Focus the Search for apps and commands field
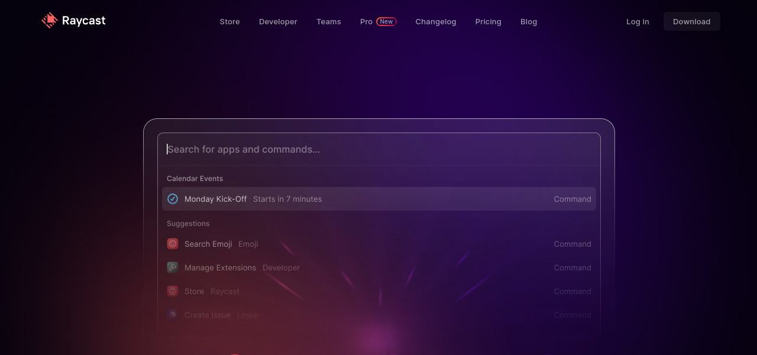The image size is (757, 355). click(378, 149)
